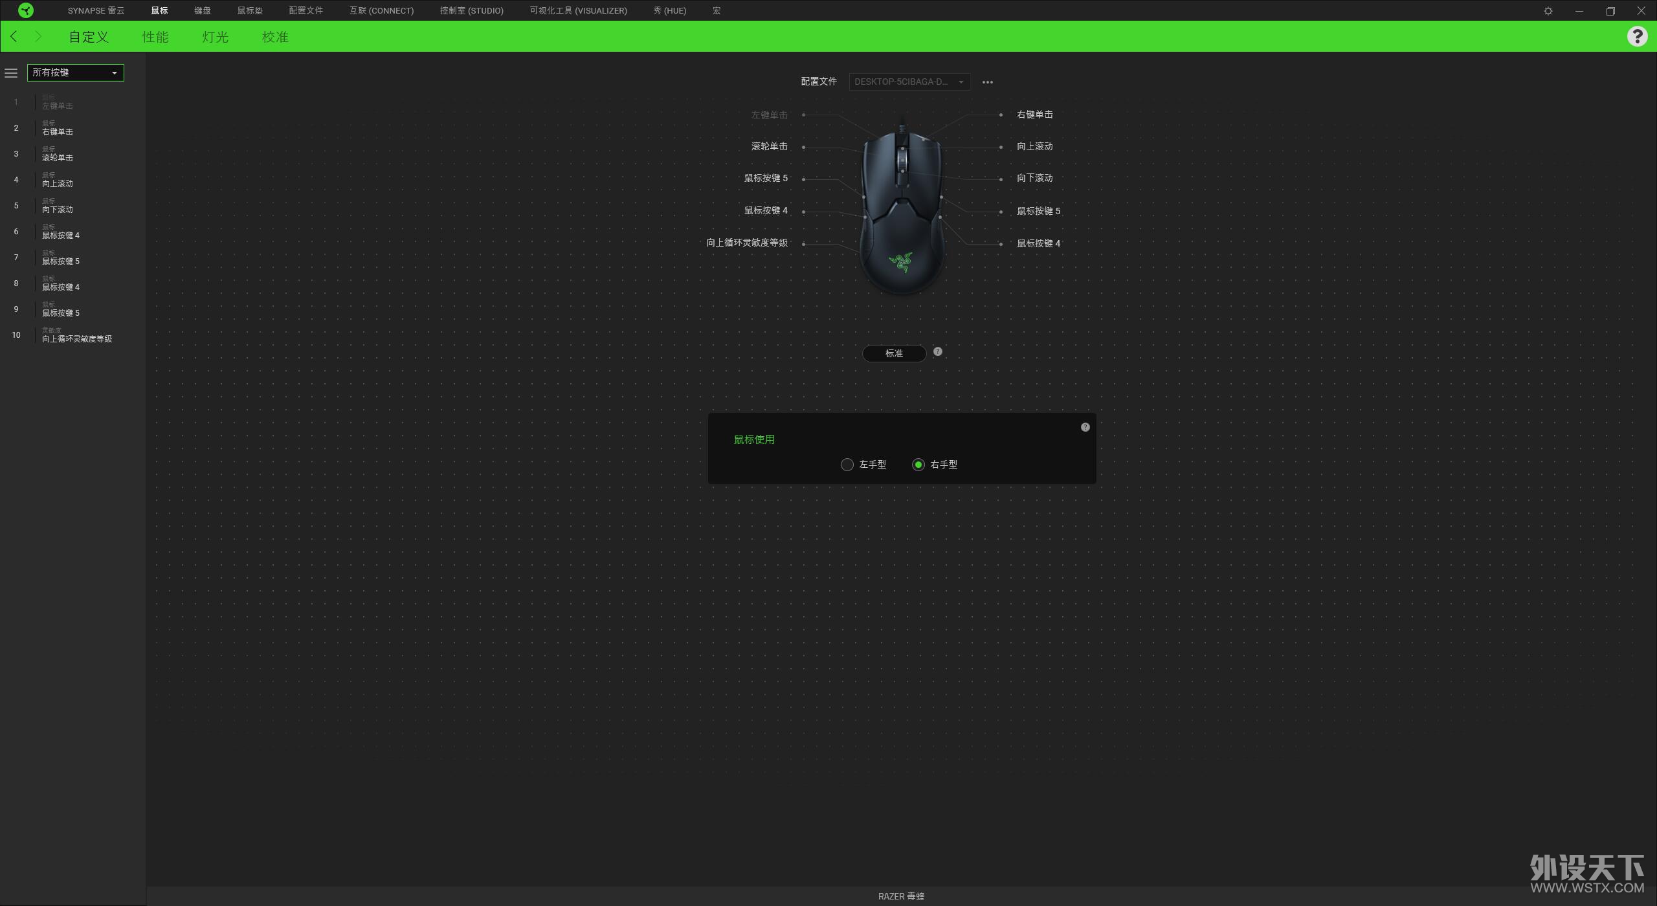The image size is (1657, 906).
Task: Click the 标准 mode button
Action: pyautogui.click(x=894, y=353)
